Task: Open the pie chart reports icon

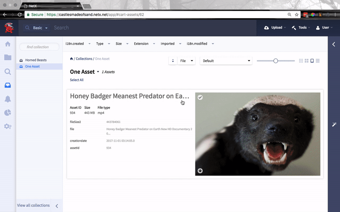Action: tap(7, 112)
